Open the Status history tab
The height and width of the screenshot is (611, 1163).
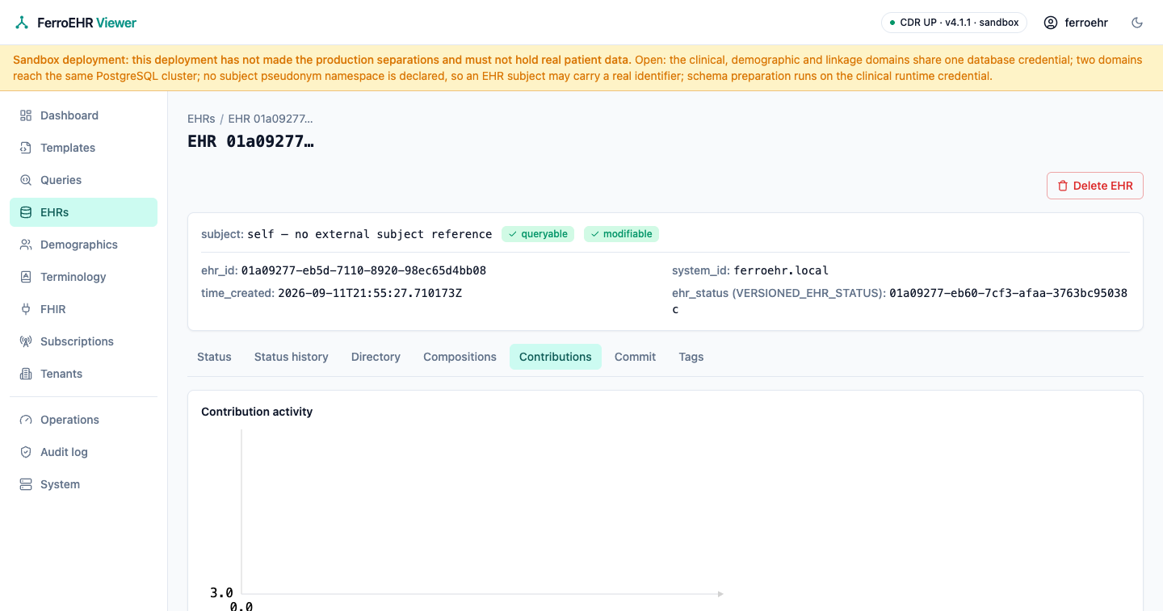click(292, 357)
